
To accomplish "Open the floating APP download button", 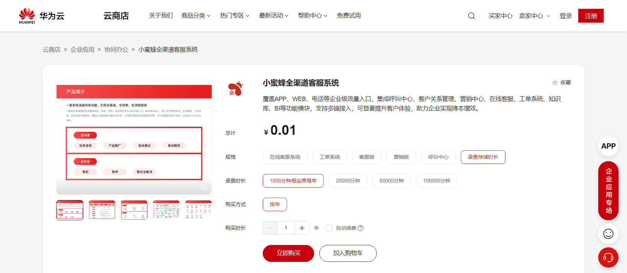I will click(x=608, y=146).
